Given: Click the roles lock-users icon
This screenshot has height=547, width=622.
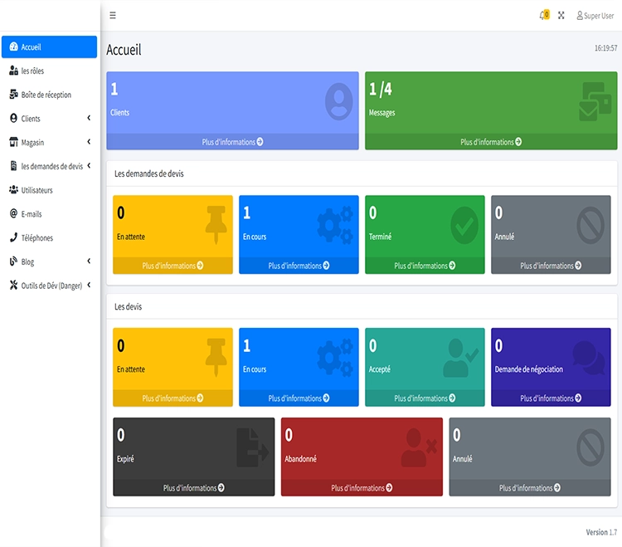Looking at the screenshot, I should 13,71.
